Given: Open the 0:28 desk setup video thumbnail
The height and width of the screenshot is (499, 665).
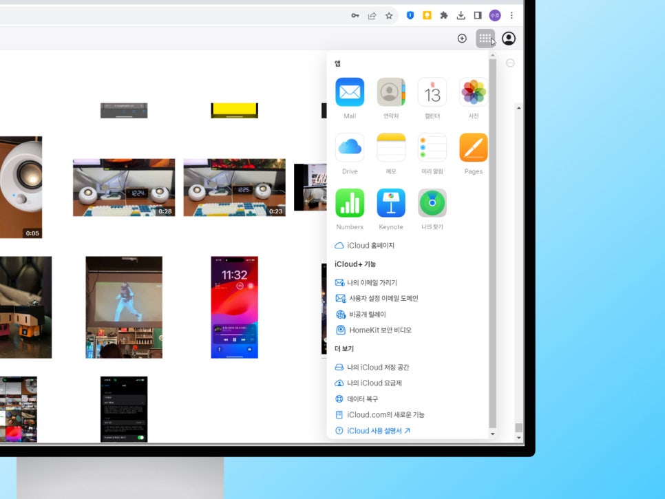Looking at the screenshot, I should coord(124,187).
